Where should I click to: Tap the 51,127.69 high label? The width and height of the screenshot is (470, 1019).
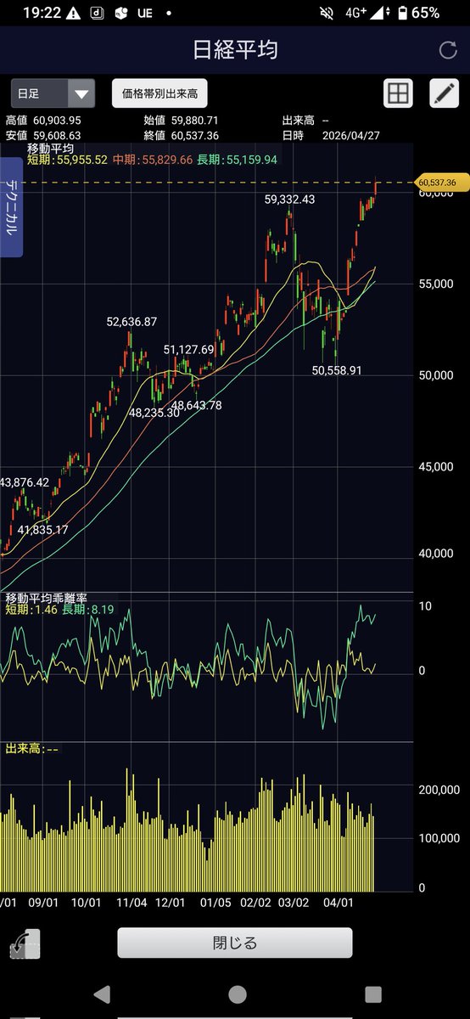[x=189, y=349]
